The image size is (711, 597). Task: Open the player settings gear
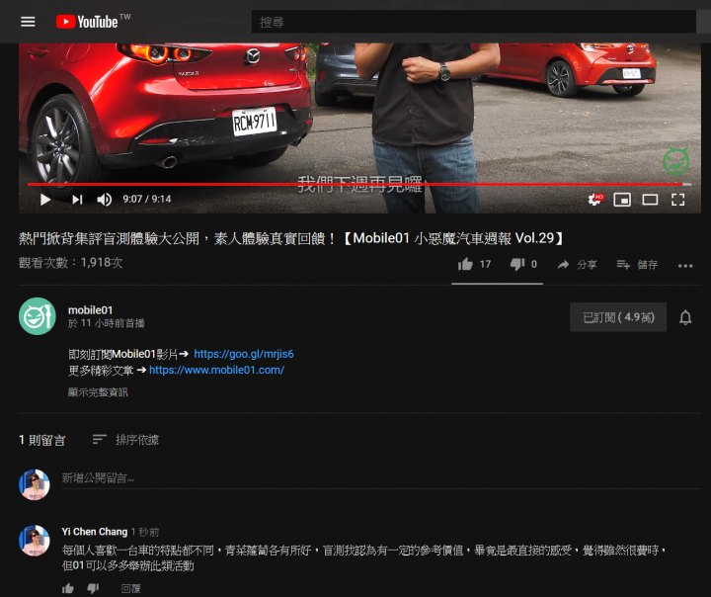tap(594, 200)
